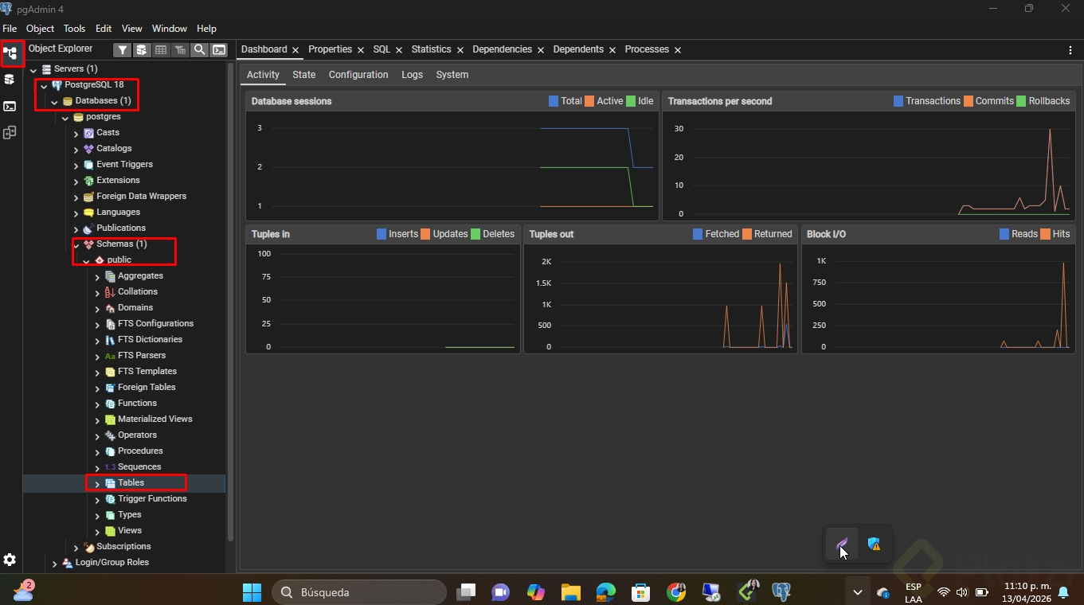Switch to the SQL tab

click(x=382, y=49)
